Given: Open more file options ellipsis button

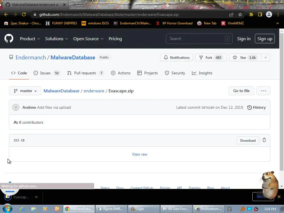Looking at the screenshot, I should (x=263, y=91).
